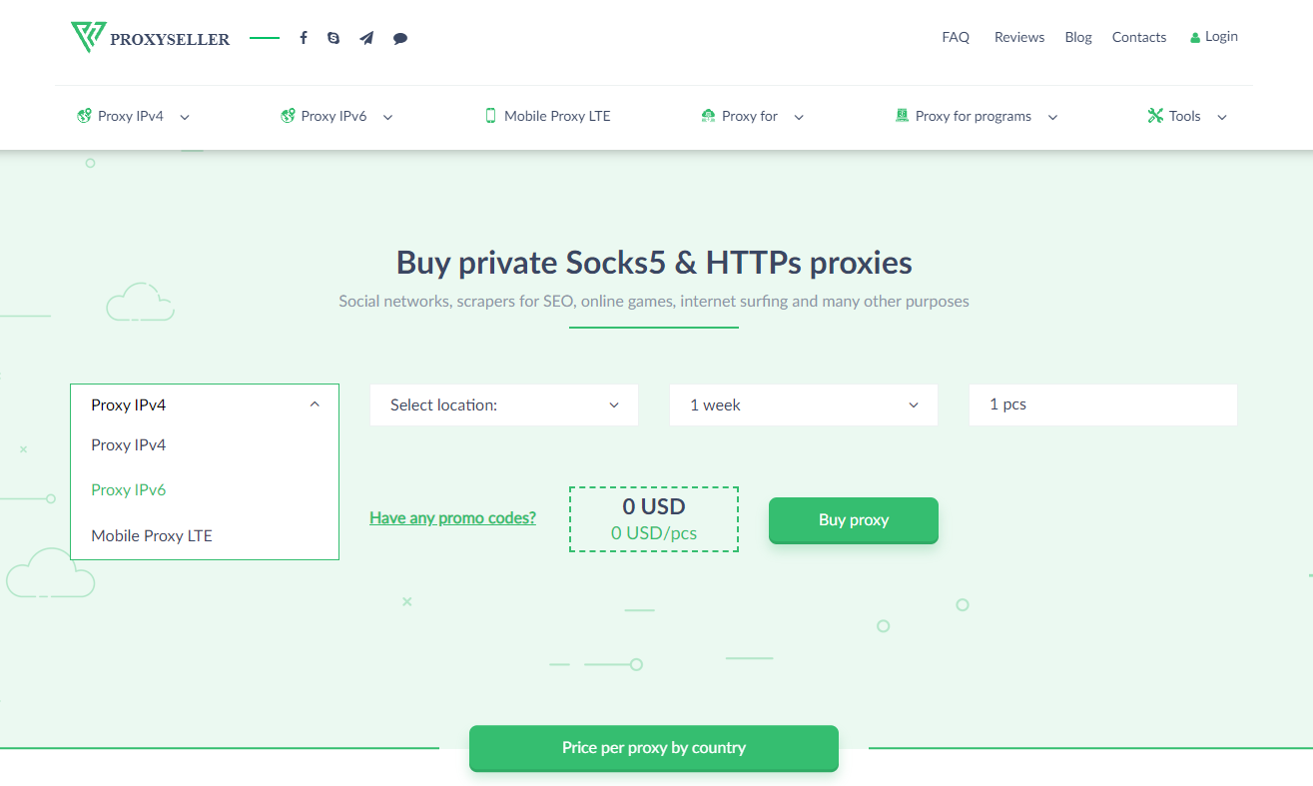Open the FAQ page
This screenshot has height=786, width=1313.
pos(956,37)
